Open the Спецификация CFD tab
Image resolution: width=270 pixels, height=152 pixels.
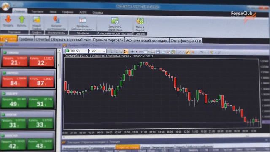point(186,41)
